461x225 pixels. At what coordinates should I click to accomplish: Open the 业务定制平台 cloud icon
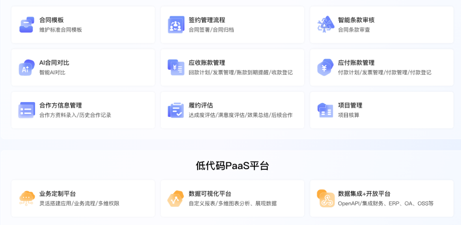(26, 198)
